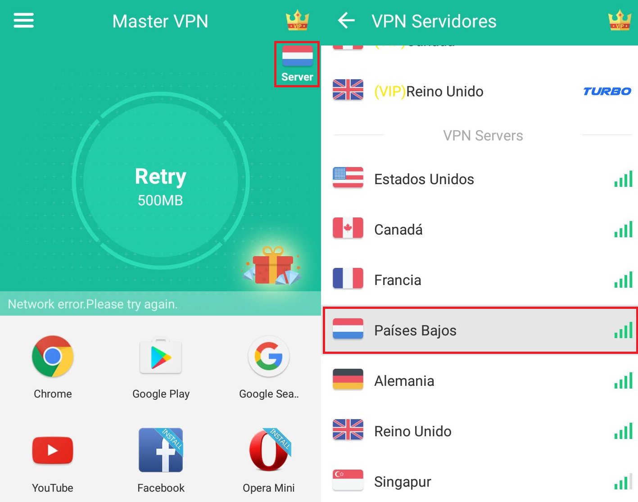Tap the Retry 500MB connect button

[x=161, y=181]
